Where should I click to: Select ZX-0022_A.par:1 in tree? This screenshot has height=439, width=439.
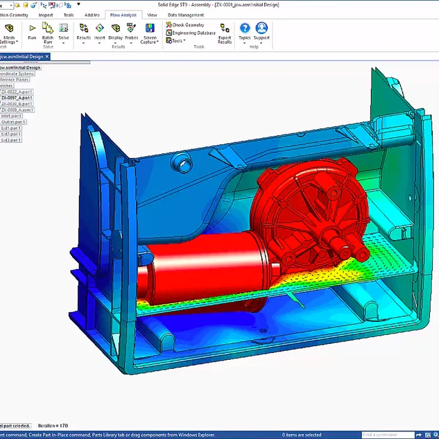17,92
